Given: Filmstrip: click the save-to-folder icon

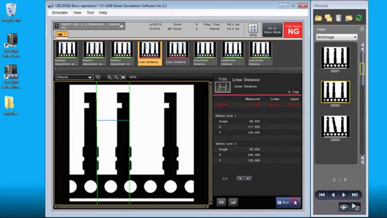Looking at the screenshot, I should (x=349, y=18).
